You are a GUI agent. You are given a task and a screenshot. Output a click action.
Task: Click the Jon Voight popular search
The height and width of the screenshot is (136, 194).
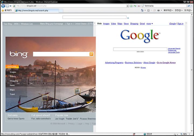(x=60, y=119)
